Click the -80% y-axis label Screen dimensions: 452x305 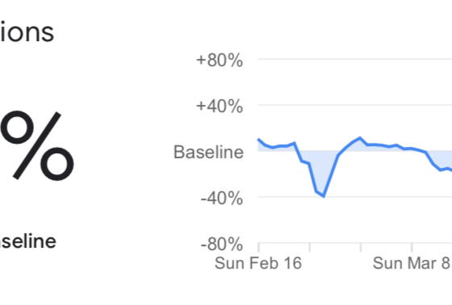(222, 244)
